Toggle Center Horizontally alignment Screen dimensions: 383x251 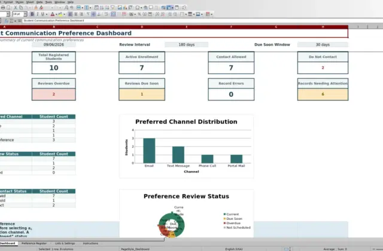click(x=76, y=14)
